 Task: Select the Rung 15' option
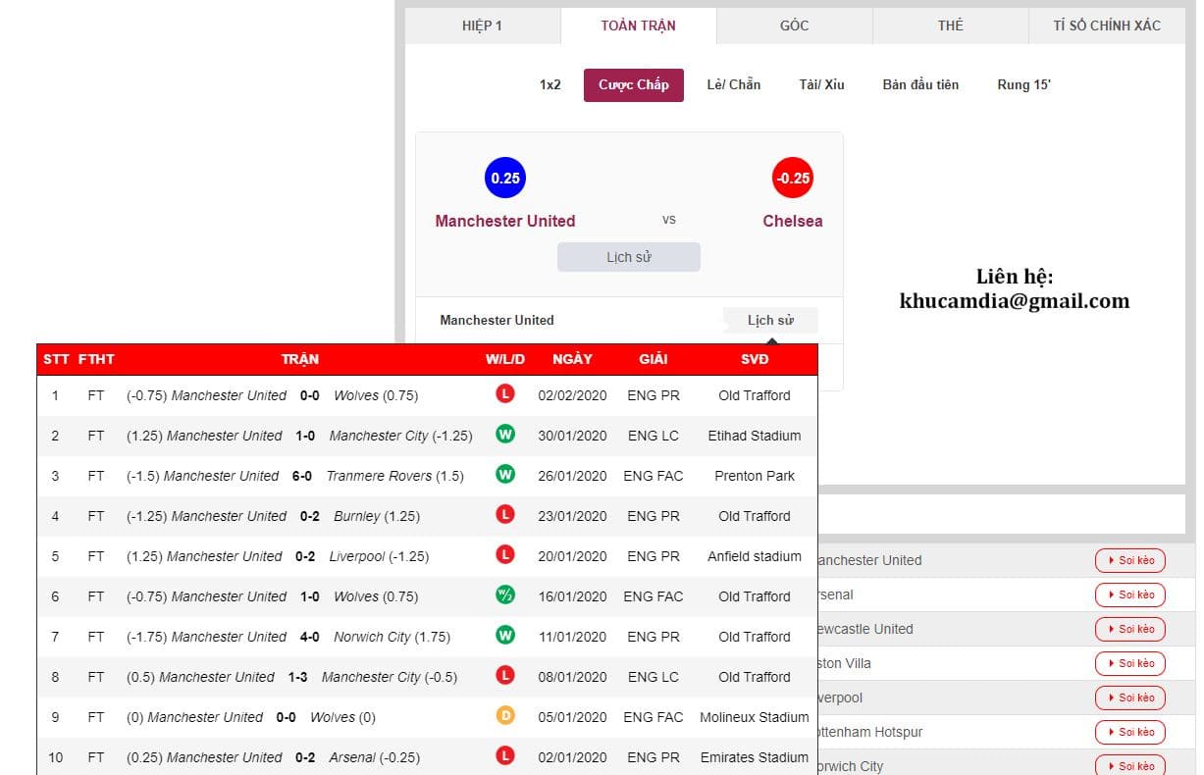click(1023, 84)
